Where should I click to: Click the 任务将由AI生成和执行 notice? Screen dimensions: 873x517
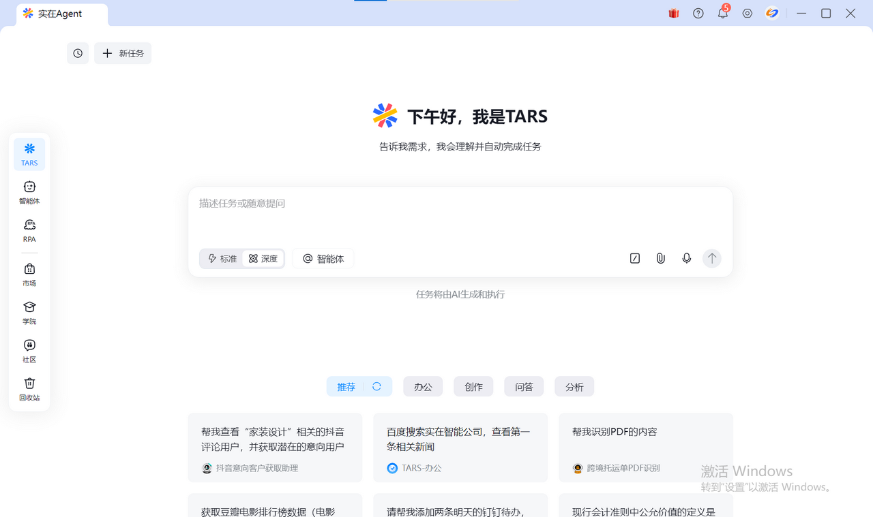(460, 294)
